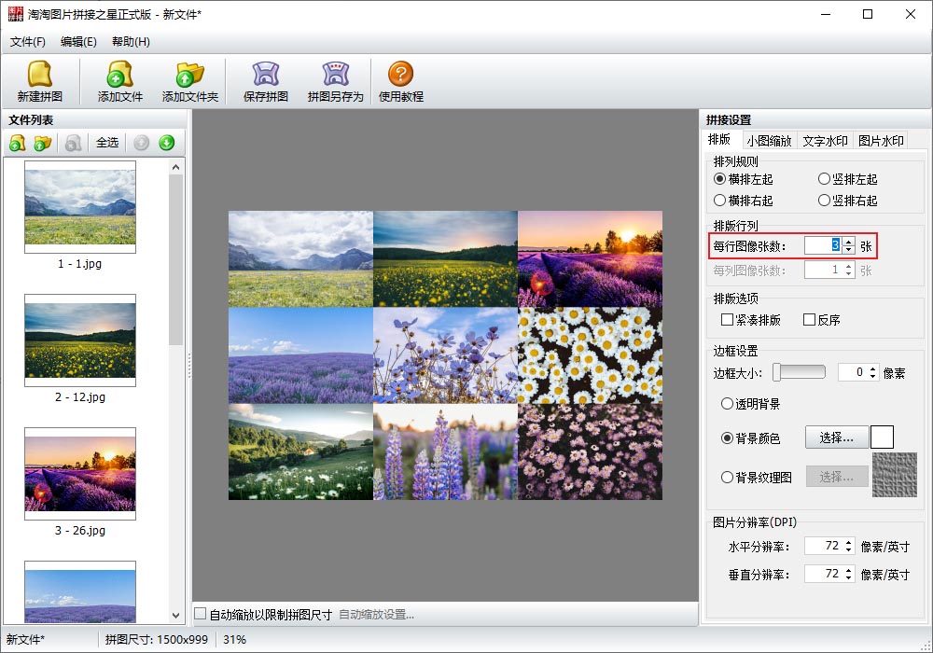
Task: Switch to the 排版 tab
Action: 719,139
